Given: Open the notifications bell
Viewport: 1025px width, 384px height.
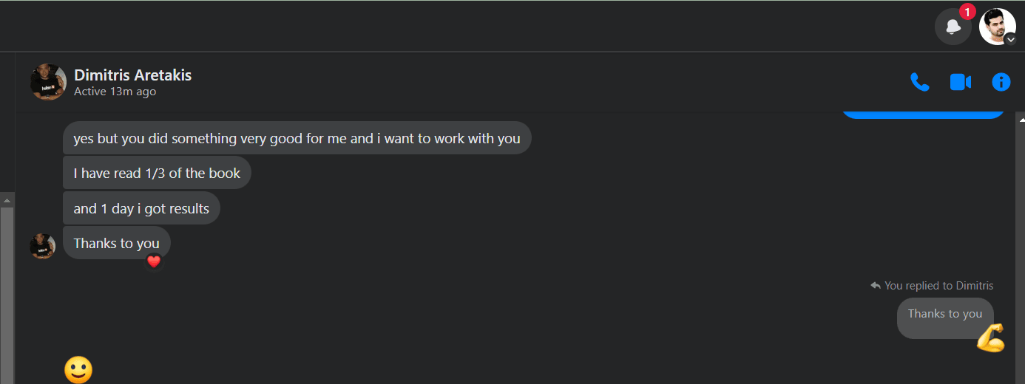Looking at the screenshot, I should (953, 27).
